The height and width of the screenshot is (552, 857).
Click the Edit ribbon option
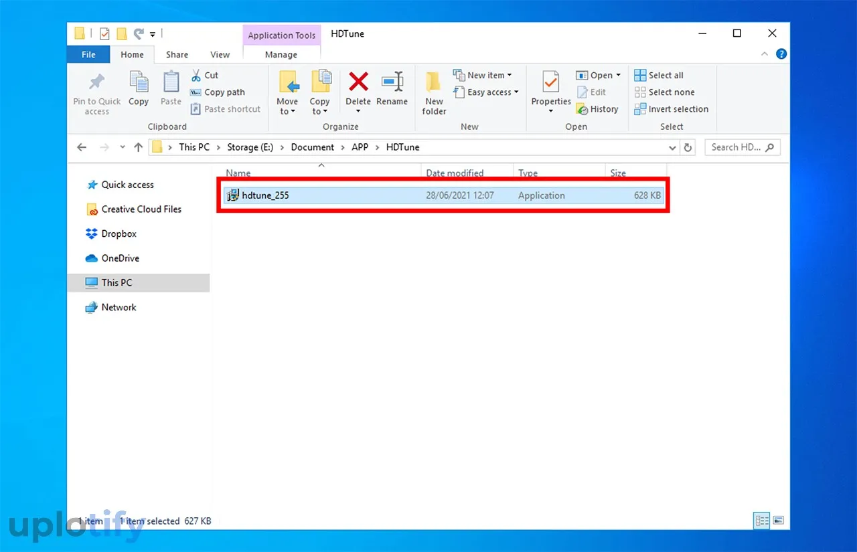[x=591, y=92]
